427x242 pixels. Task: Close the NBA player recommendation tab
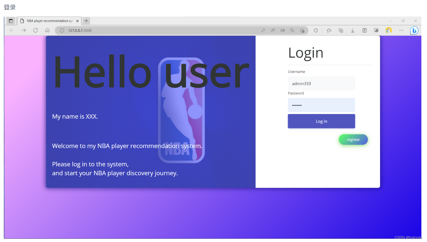tap(77, 21)
